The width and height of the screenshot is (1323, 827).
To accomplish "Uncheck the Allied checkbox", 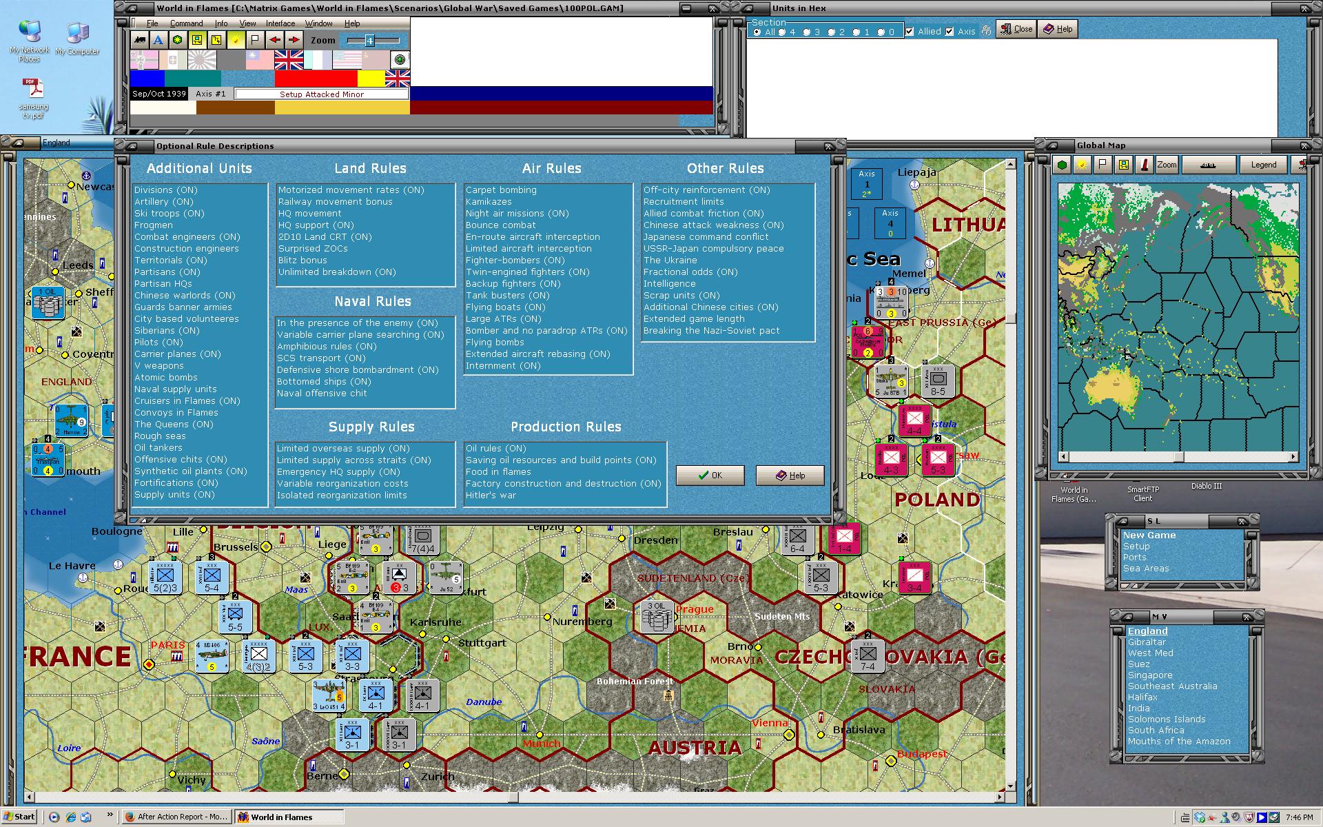I will tap(910, 31).
